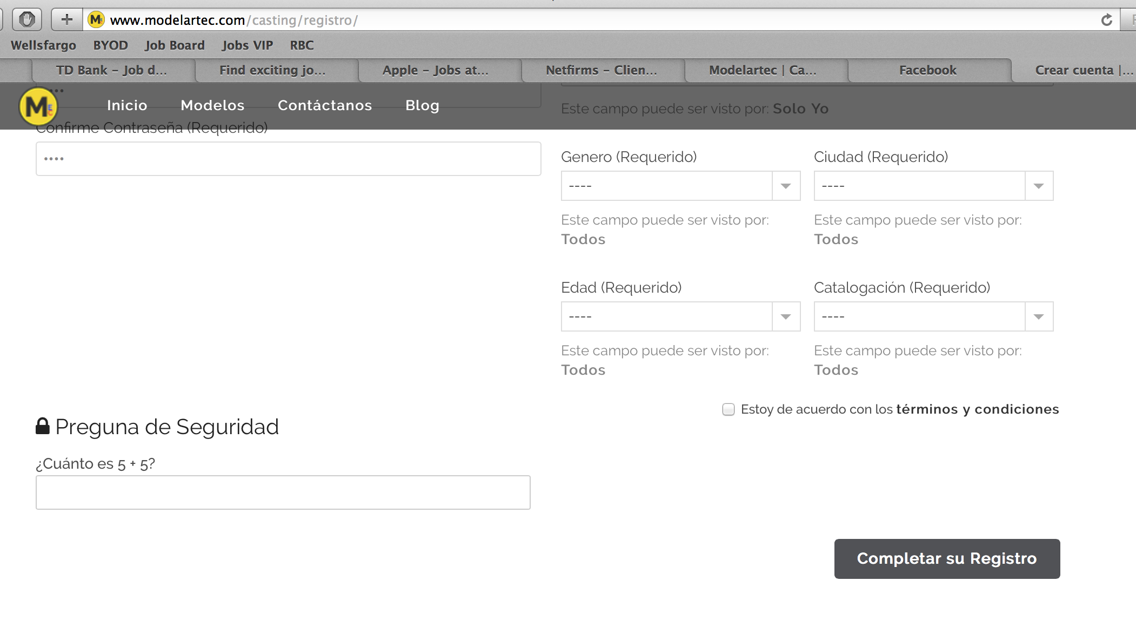This screenshot has height=621, width=1136.
Task: Open the Genero dropdown
Action: click(680, 186)
